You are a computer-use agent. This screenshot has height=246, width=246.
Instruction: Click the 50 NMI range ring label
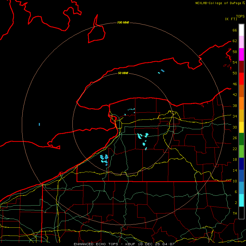pyautogui.click(x=123, y=73)
